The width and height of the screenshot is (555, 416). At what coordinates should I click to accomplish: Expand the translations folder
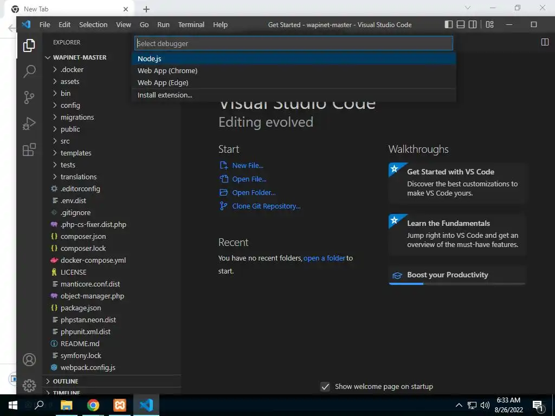(x=78, y=177)
